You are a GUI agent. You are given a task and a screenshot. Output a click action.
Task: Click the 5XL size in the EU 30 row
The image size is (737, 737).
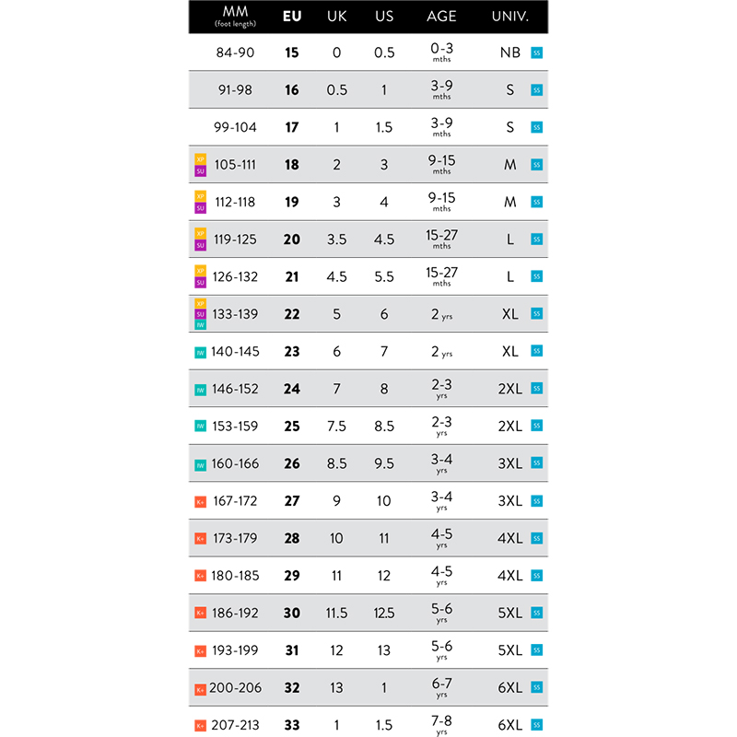click(509, 613)
